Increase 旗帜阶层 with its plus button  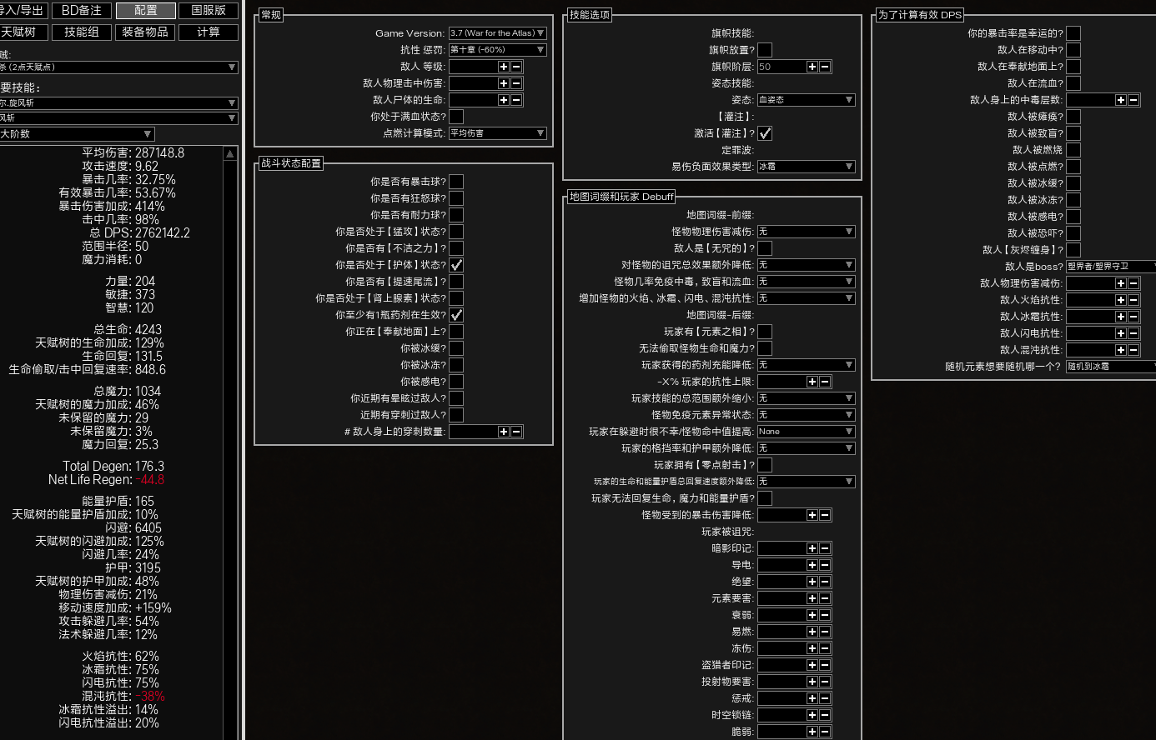click(812, 67)
